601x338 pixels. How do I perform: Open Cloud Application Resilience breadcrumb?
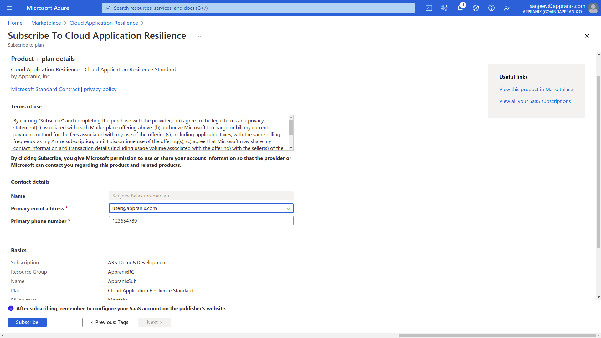[104, 23]
